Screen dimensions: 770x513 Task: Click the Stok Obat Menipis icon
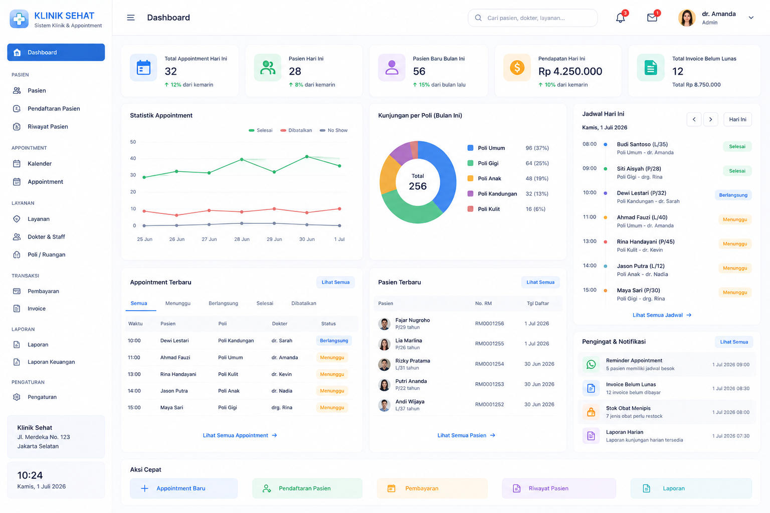pyautogui.click(x=591, y=412)
